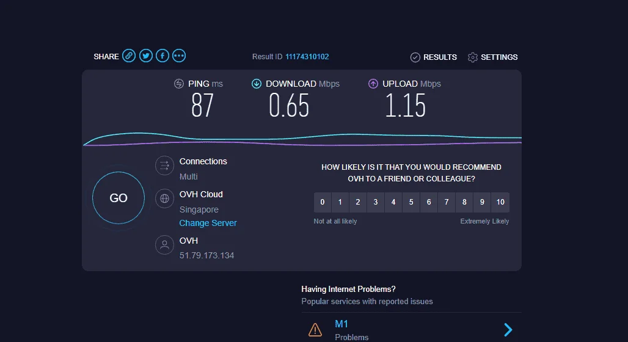Click the upload speed value 1.15
628x342 pixels.
click(405, 106)
